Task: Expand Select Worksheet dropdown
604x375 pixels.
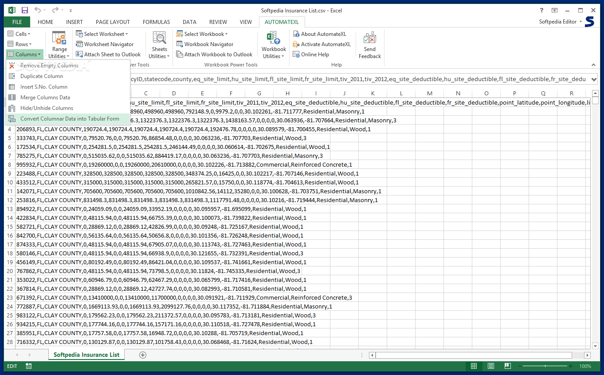Action: [x=102, y=34]
